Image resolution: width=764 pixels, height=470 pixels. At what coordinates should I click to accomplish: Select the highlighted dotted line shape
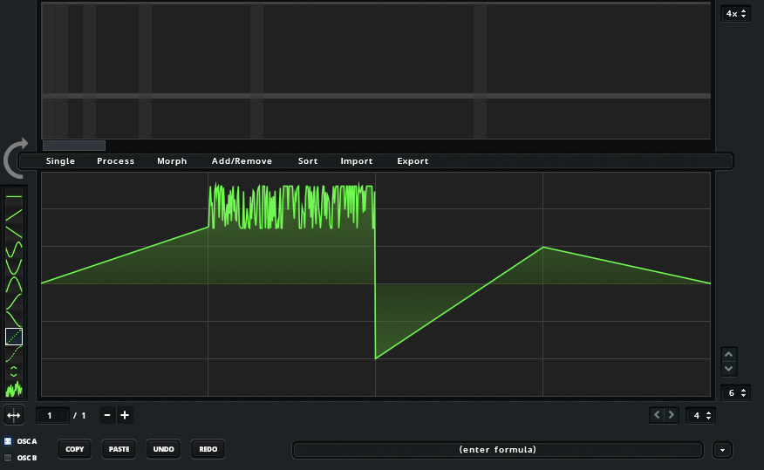[14, 337]
